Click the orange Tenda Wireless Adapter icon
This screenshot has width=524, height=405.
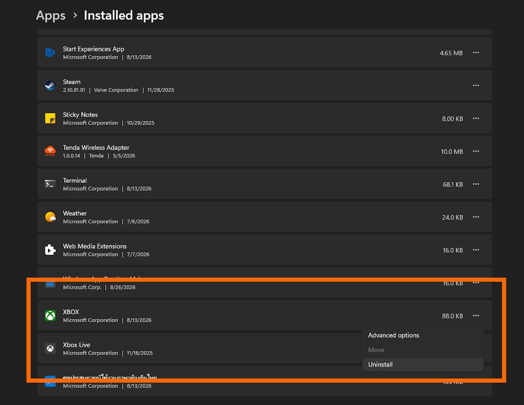tap(50, 151)
